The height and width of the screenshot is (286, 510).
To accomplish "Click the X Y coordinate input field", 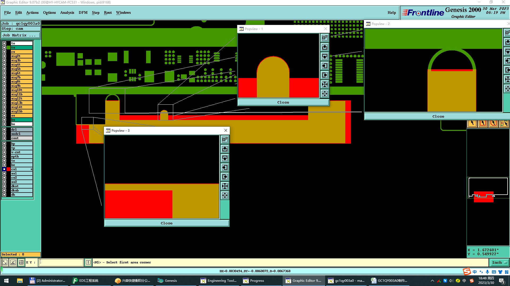I will click(61, 262).
